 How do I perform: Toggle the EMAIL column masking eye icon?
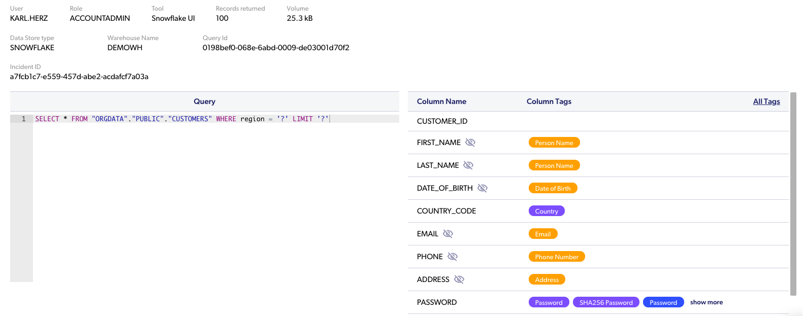pyautogui.click(x=447, y=234)
